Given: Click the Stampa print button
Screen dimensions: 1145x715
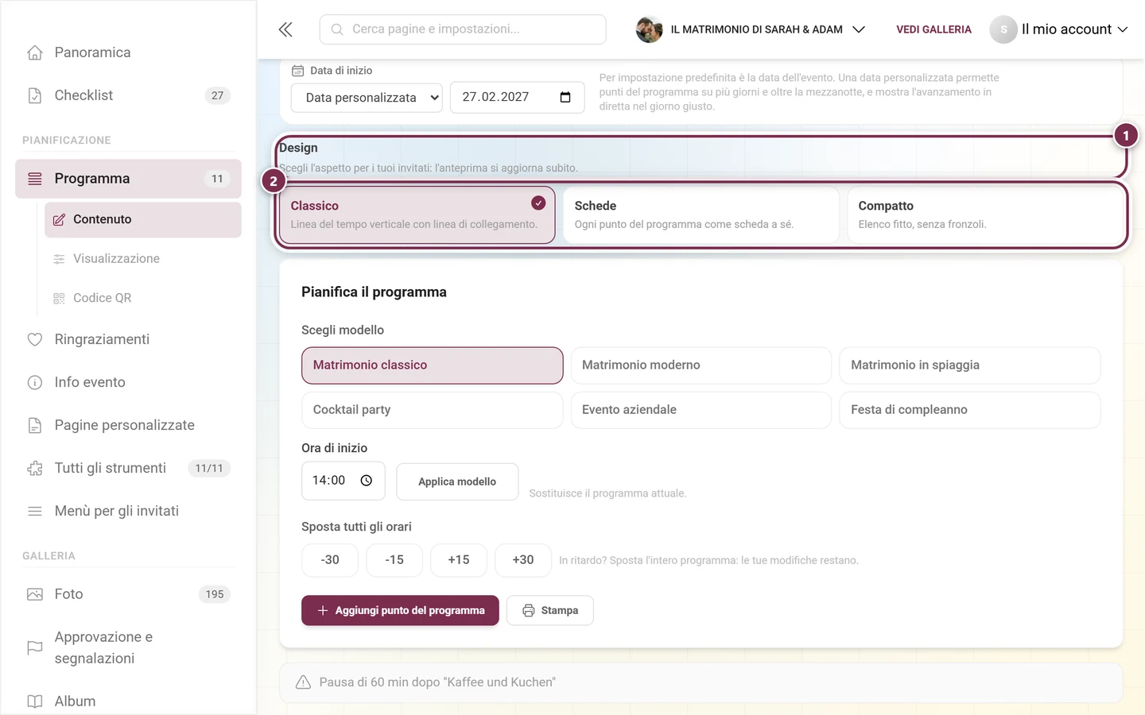Looking at the screenshot, I should coord(550,610).
